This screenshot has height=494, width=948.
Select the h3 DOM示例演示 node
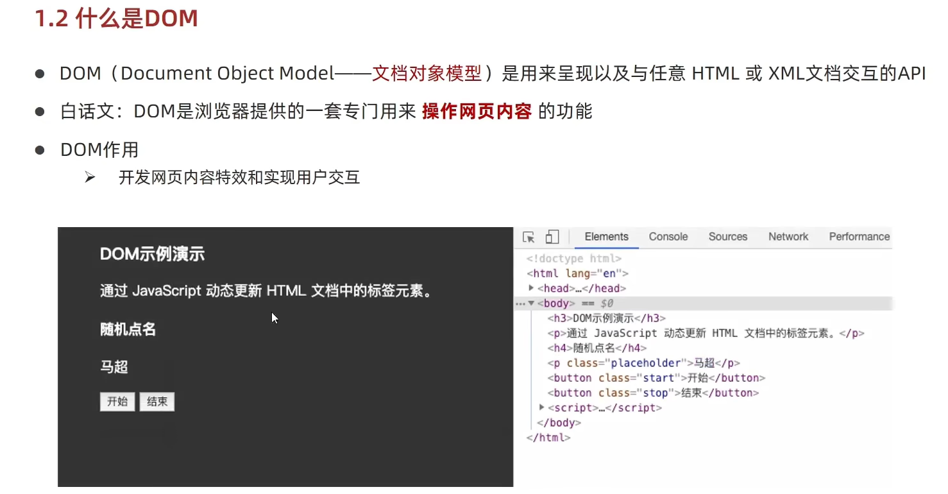606,318
